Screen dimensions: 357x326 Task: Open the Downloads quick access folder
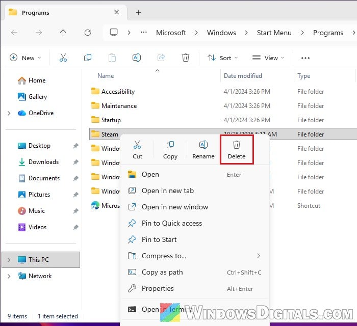[x=38, y=162]
